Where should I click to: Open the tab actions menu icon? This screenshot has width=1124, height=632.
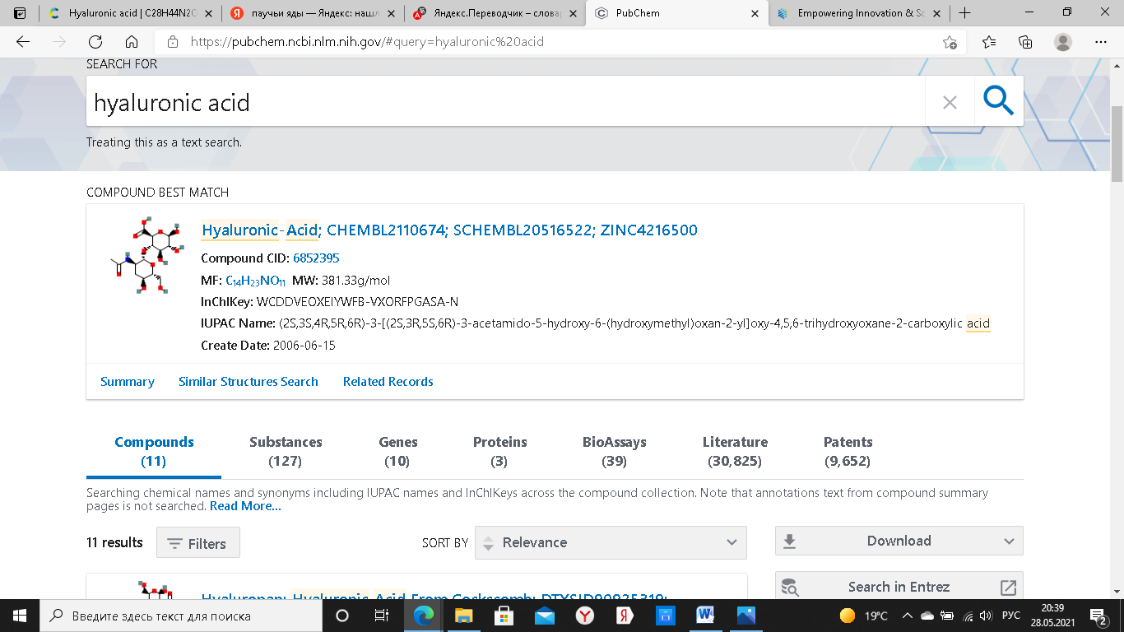(20, 13)
